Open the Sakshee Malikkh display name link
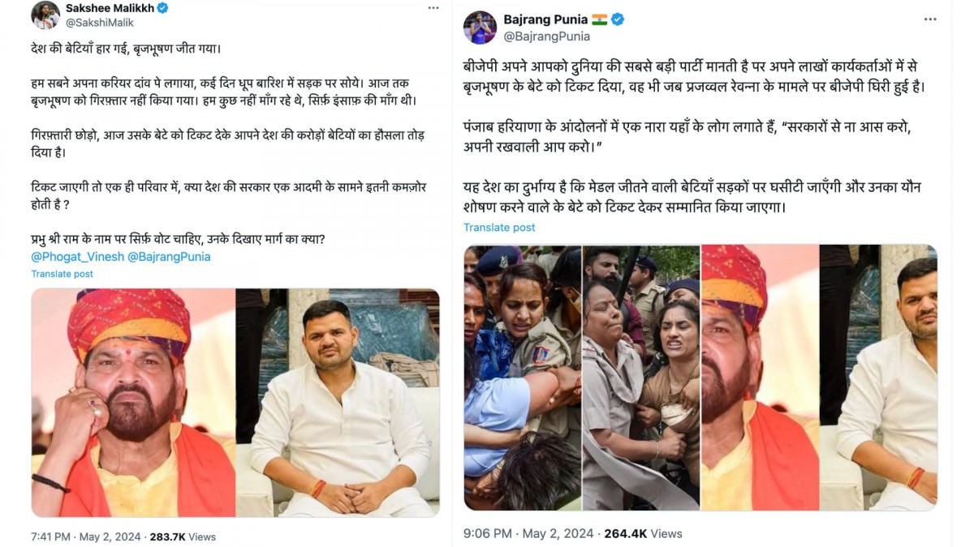 click(110, 8)
